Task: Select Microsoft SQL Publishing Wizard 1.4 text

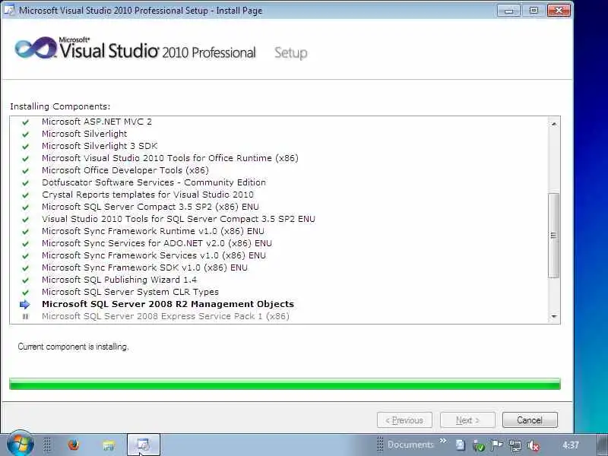Action: tap(119, 280)
